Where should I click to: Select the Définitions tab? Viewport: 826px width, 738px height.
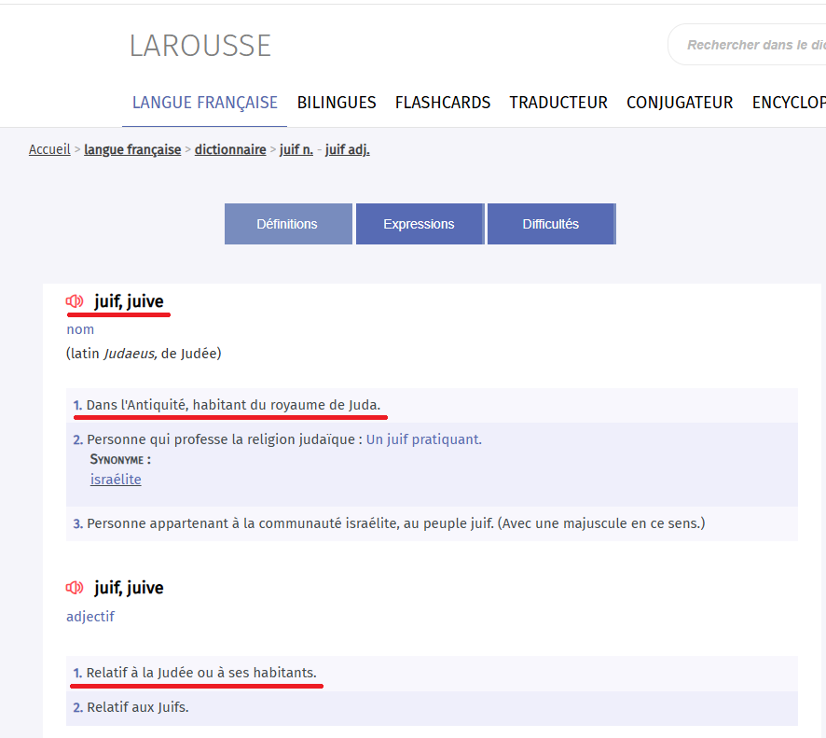pos(287,224)
